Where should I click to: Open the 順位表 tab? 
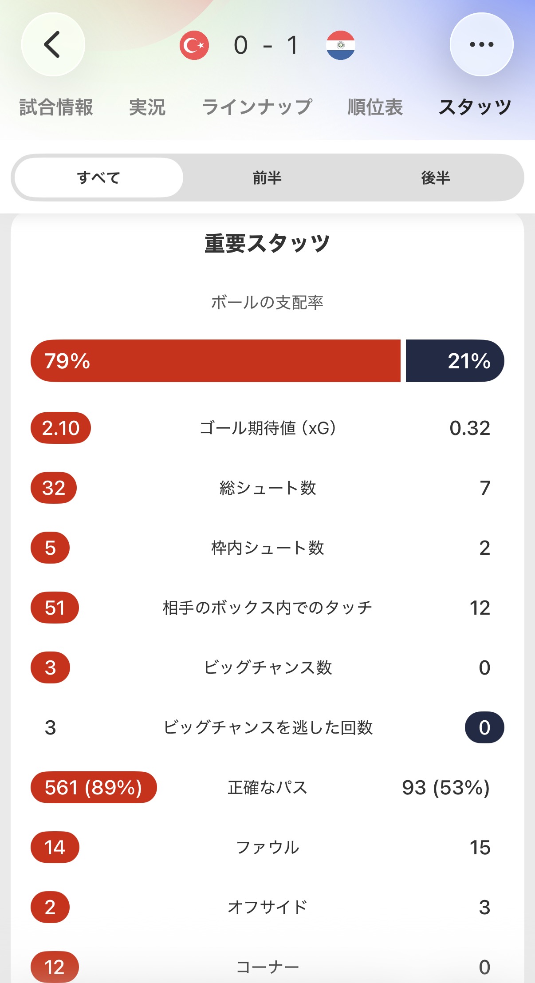(x=375, y=107)
